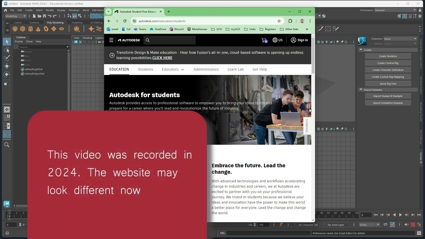Follow the CLICK HERE banner link
Screen dimensions: 425x239
(162, 58)
